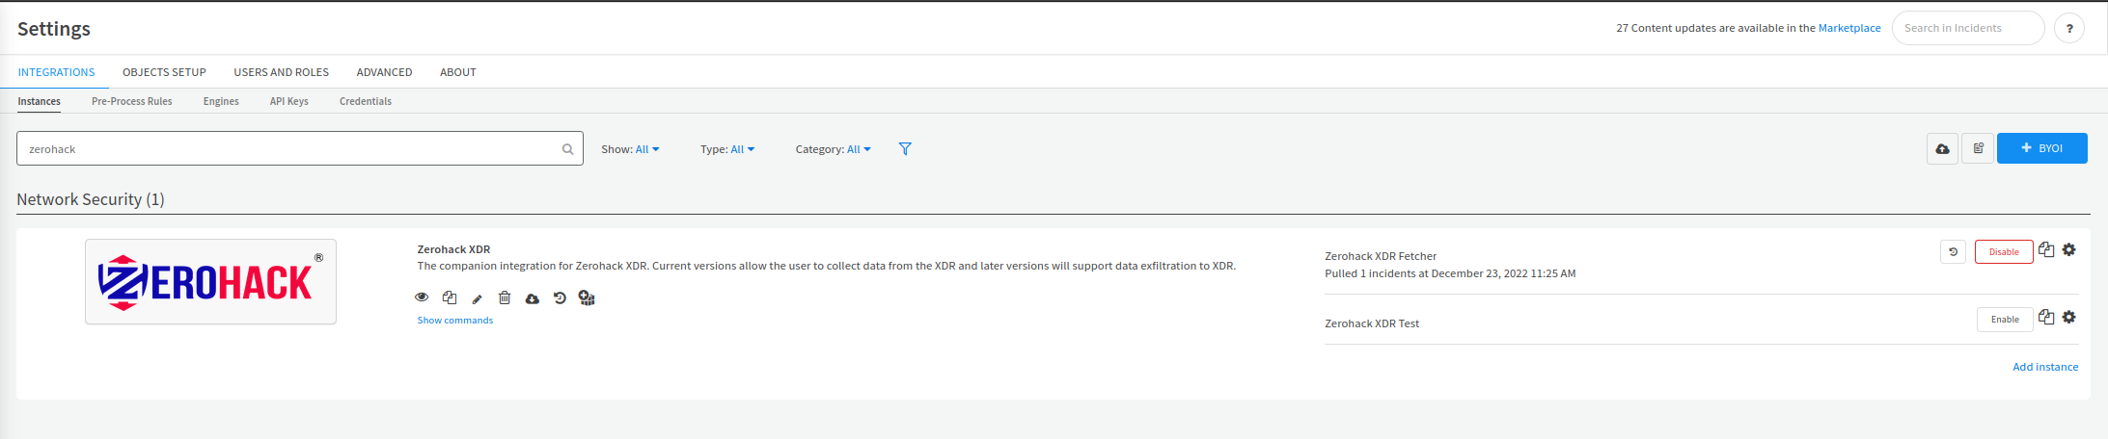Click the filter funnel icon
The width and height of the screenshot is (2108, 439).
click(905, 148)
